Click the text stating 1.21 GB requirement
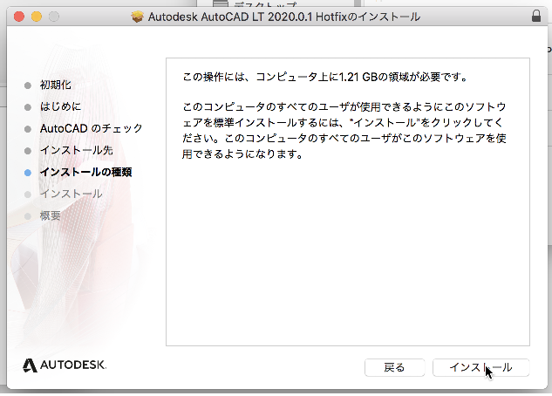The width and height of the screenshot is (552, 396). click(x=325, y=77)
